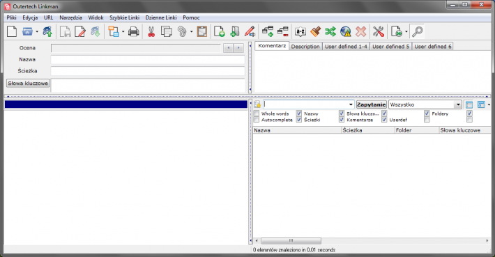The image size is (495, 257).
Task: Click the browser upload green arrow icon
Action: click(47, 31)
